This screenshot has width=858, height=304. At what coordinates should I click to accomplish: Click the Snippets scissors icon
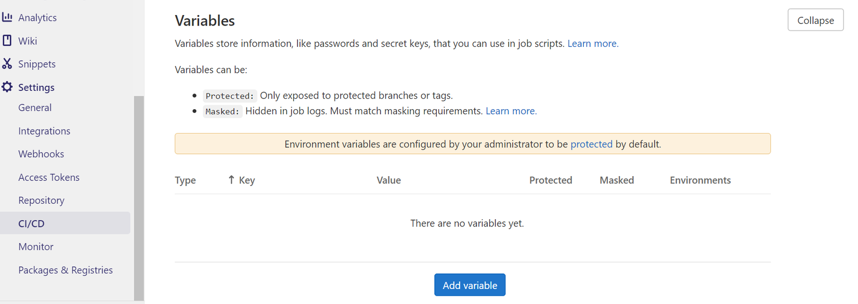coord(7,63)
